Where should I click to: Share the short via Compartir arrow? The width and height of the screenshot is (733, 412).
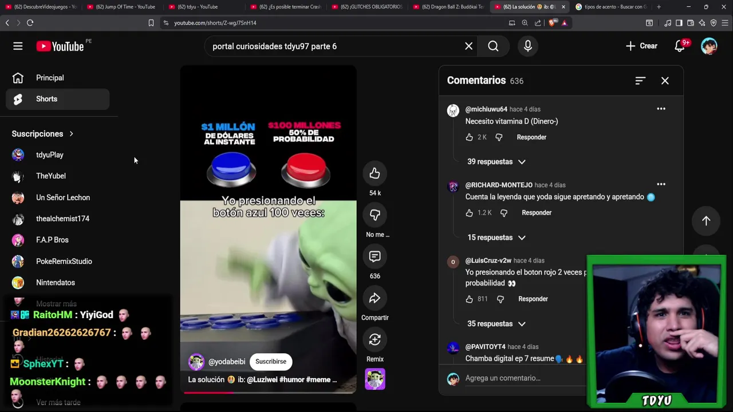(x=375, y=298)
